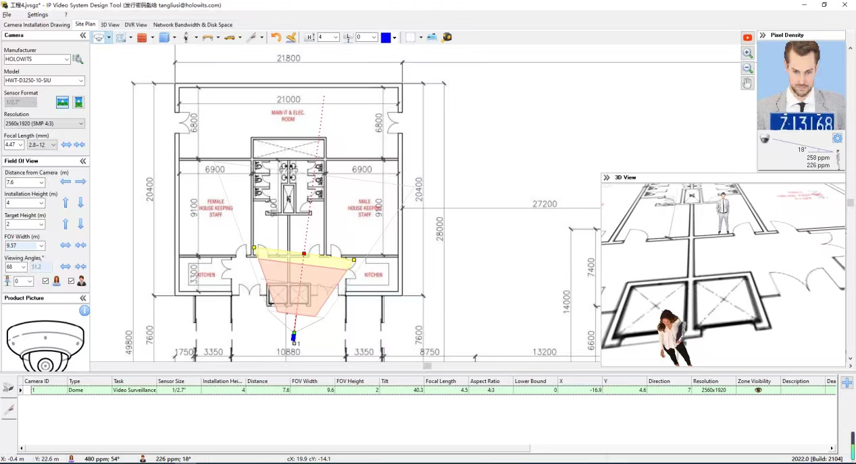
Task: Open the Resolution dropdown
Action: point(81,123)
